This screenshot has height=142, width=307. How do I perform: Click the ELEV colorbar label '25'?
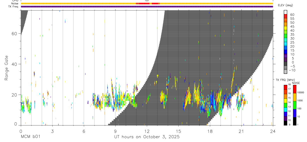pos(292,42)
